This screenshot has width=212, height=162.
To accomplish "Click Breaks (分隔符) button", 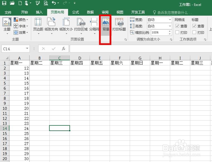I will tap(94, 26).
